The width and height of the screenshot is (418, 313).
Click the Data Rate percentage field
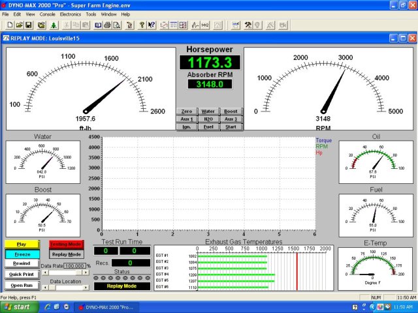click(74, 266)
